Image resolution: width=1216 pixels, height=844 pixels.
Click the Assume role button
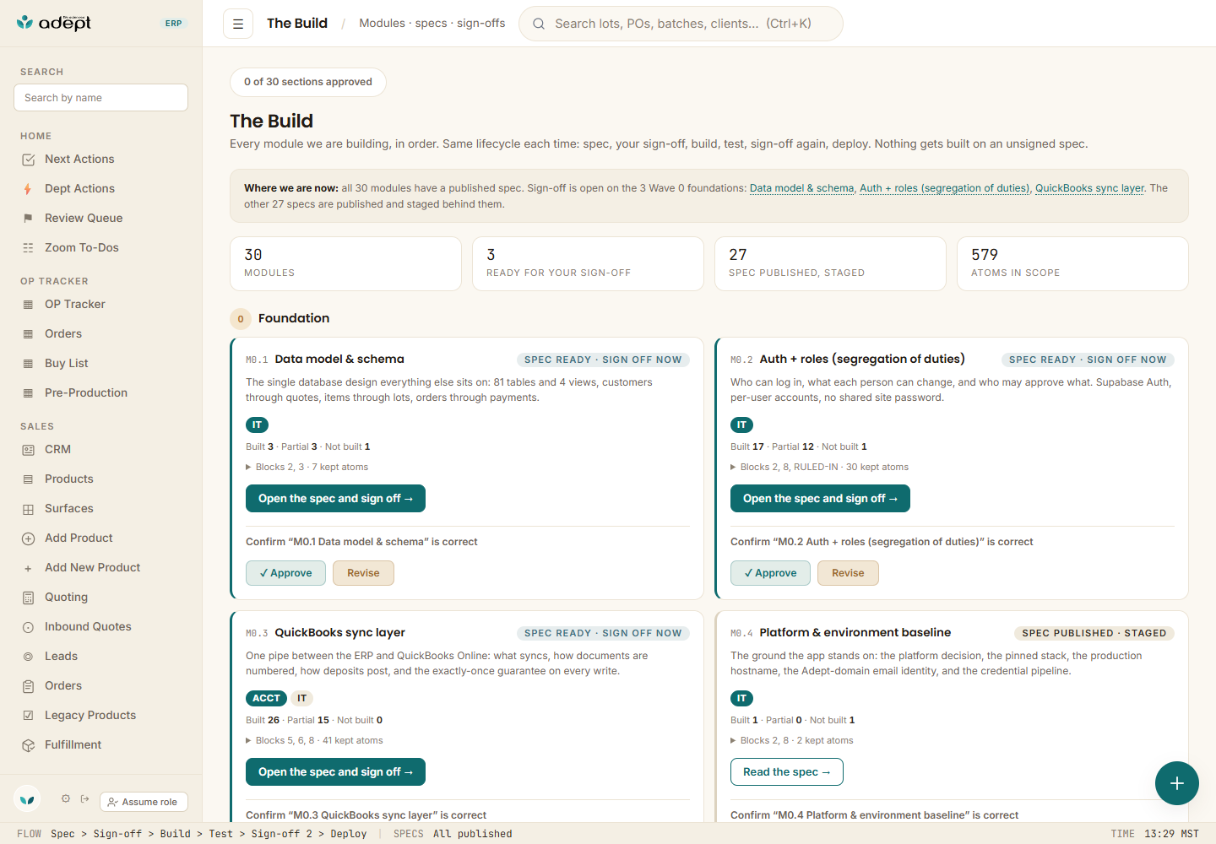[144, 802]
